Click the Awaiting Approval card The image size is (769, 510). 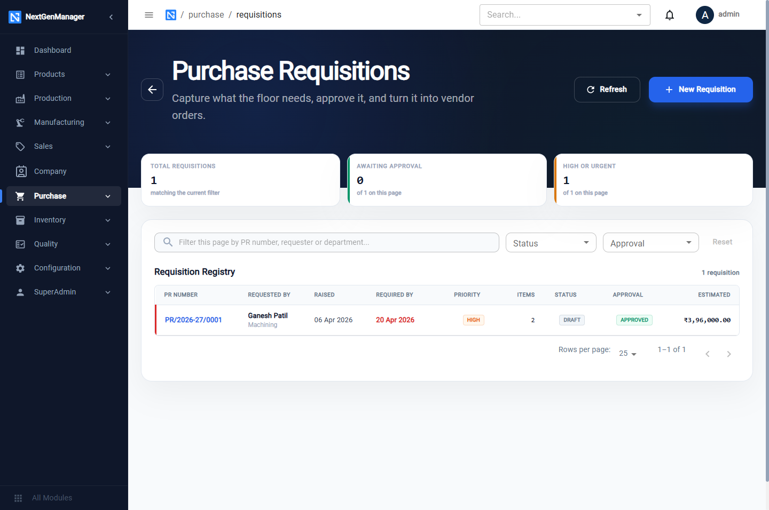[447, 180]
